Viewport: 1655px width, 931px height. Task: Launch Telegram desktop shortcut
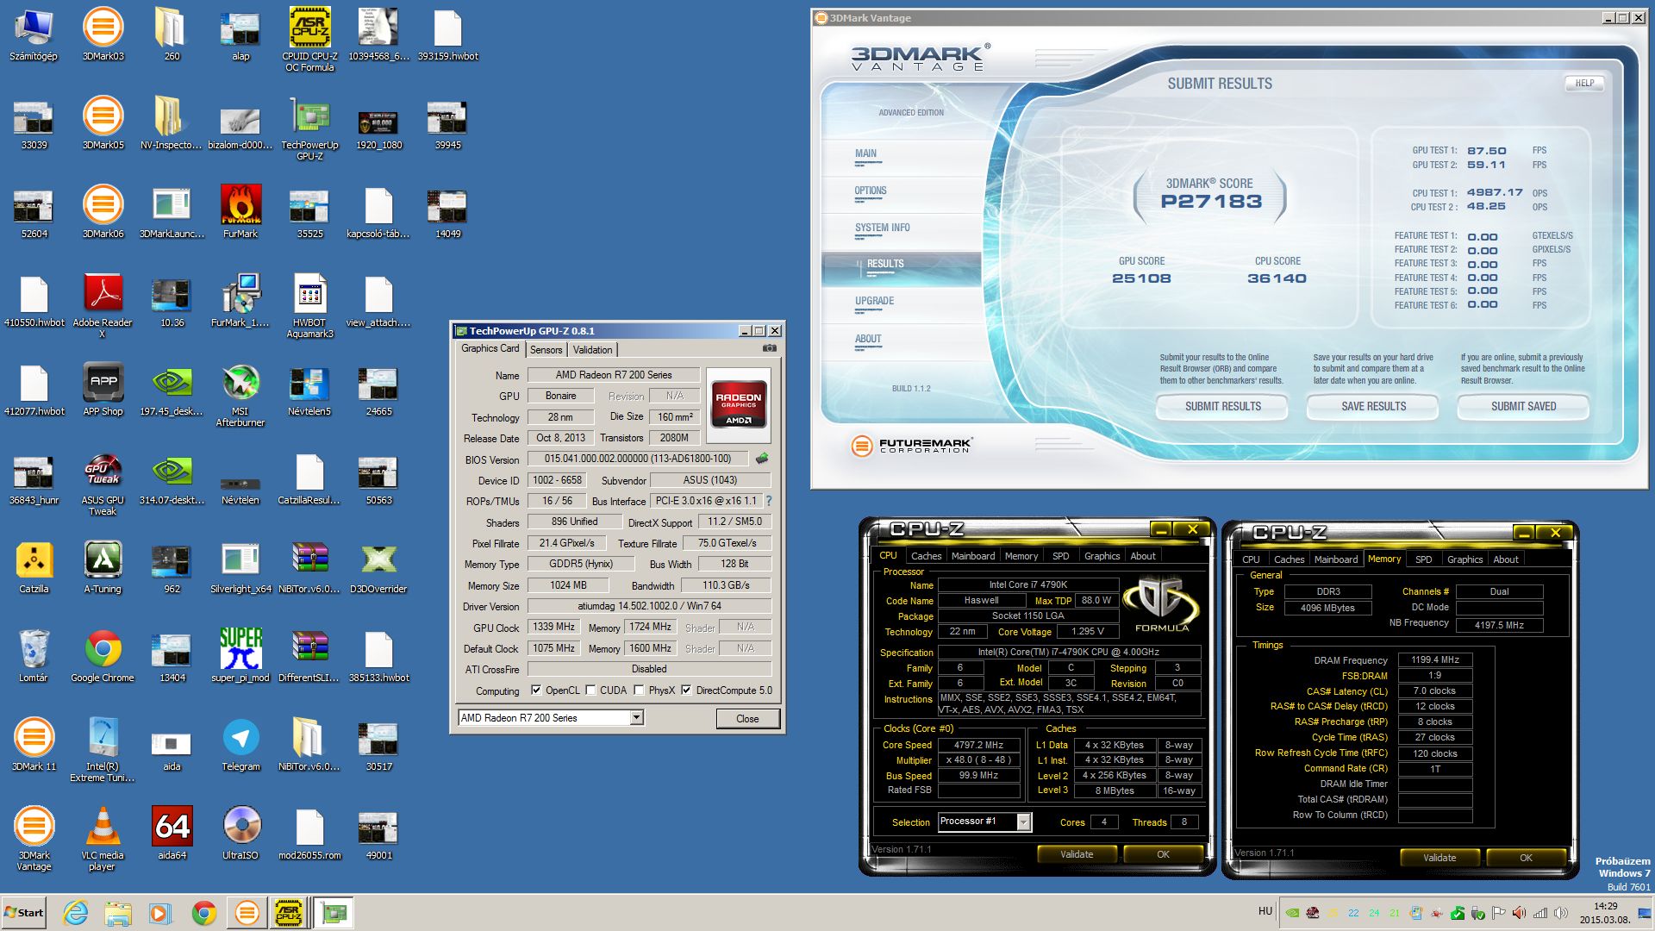[240, 745]
